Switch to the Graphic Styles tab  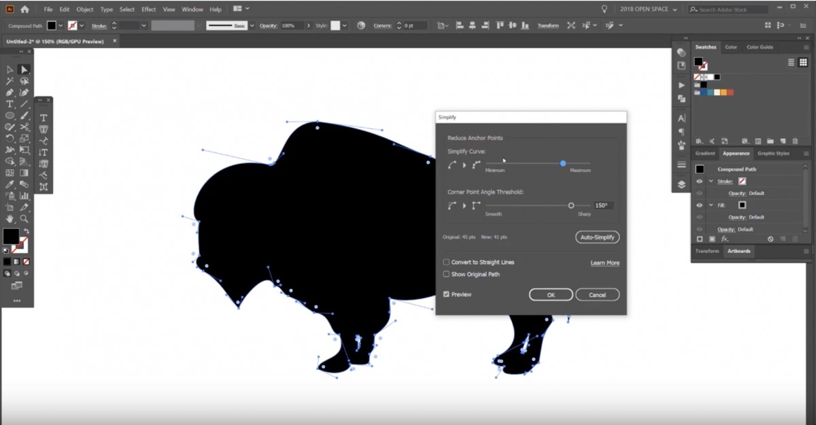point(773,154)
